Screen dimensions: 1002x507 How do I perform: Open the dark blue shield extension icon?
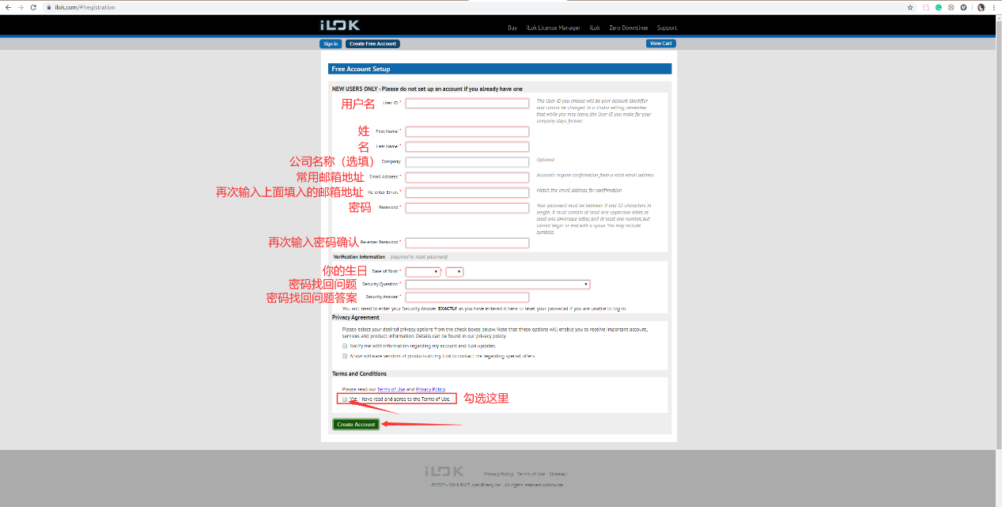point(963,7)
